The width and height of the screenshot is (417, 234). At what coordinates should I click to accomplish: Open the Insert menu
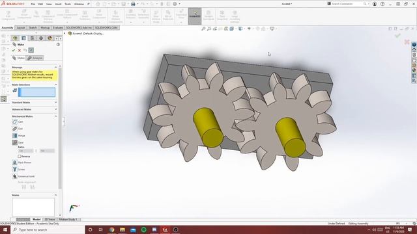58,4
